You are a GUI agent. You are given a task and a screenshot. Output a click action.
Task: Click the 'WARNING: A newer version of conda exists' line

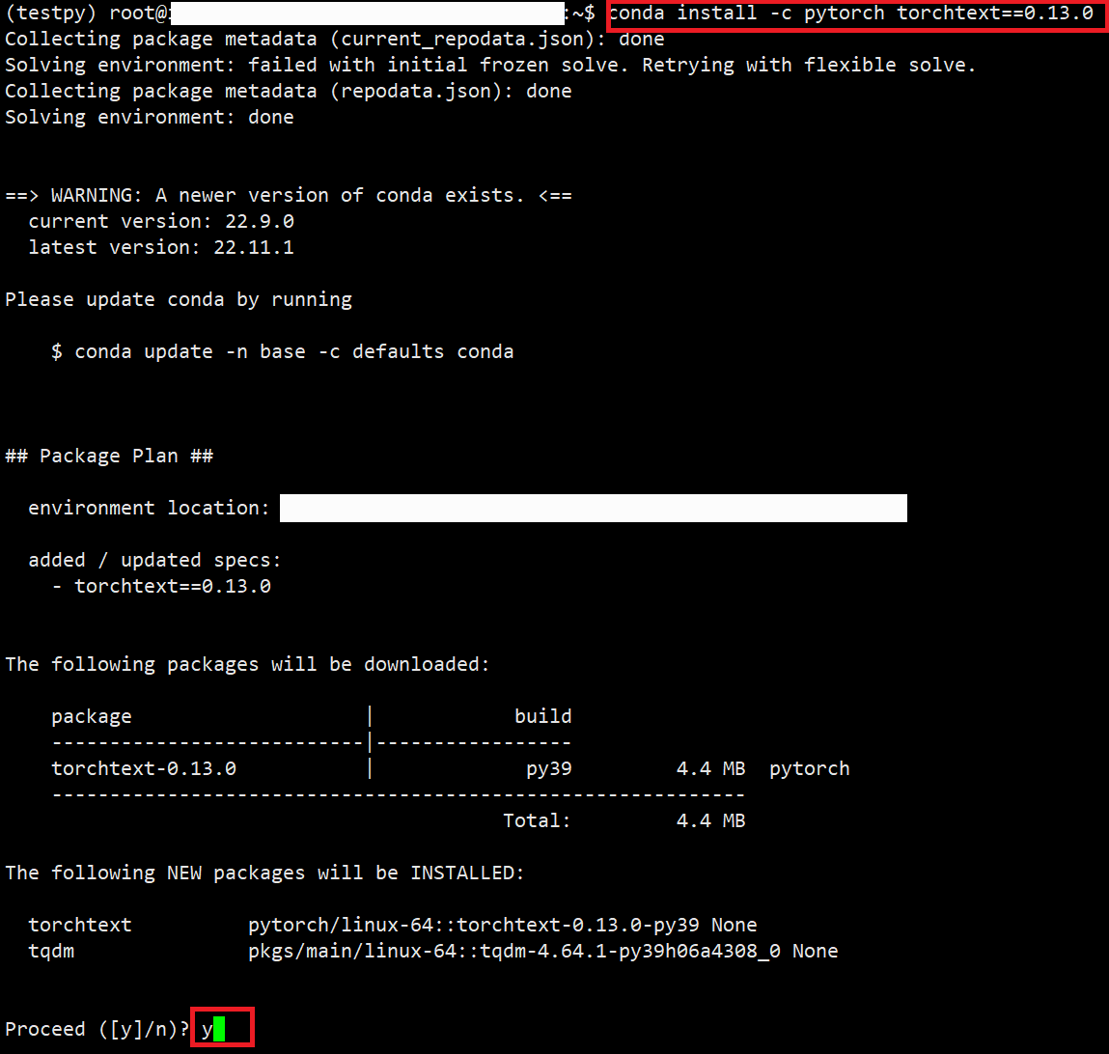click(289, 196)
